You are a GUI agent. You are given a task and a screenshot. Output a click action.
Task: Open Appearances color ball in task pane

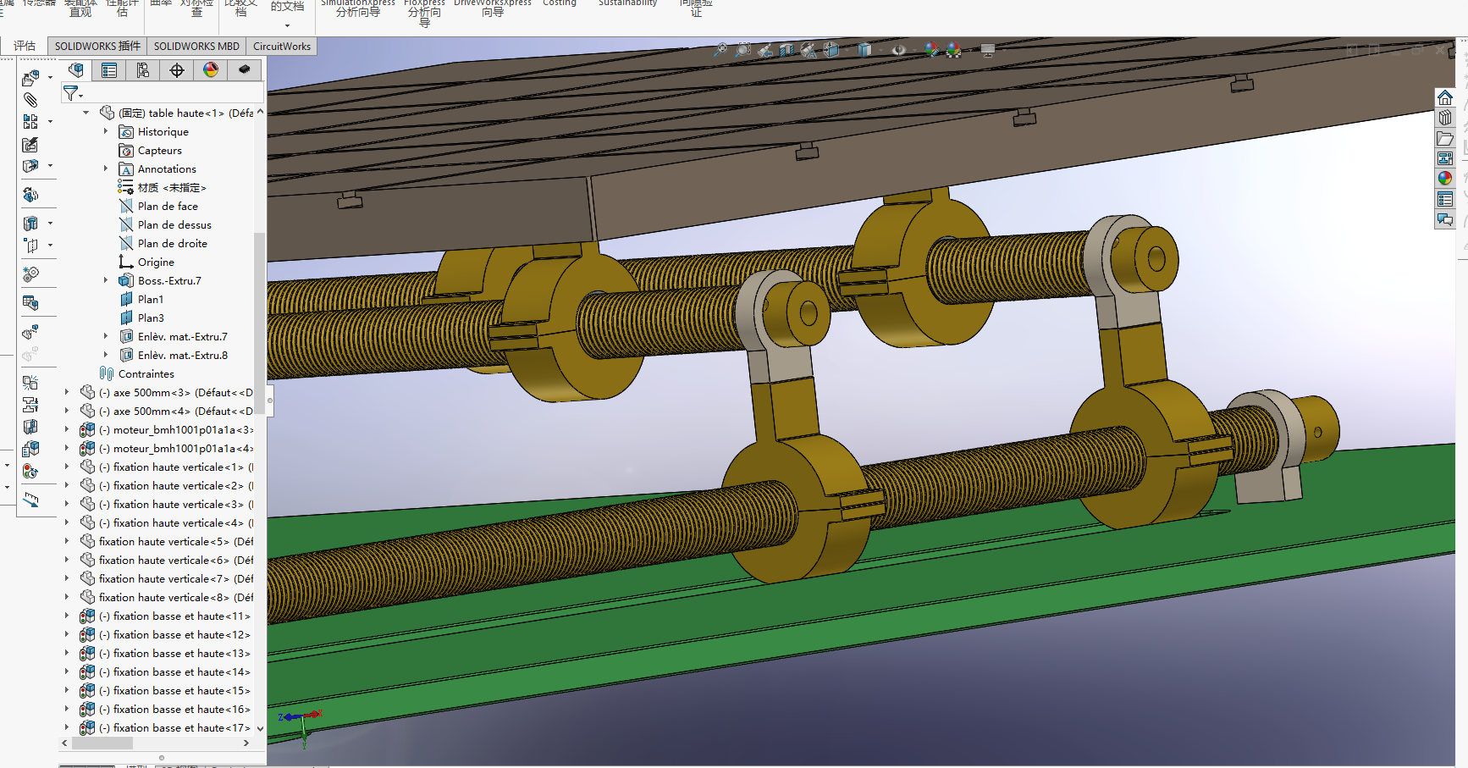pos(1445,179)
